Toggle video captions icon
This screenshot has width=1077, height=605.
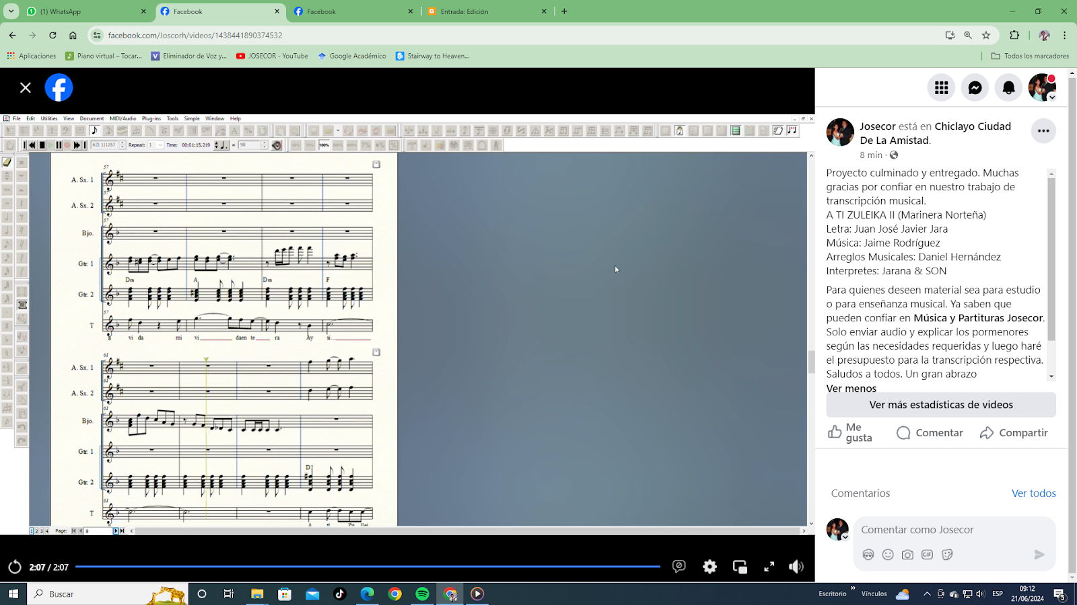[679, 567]
